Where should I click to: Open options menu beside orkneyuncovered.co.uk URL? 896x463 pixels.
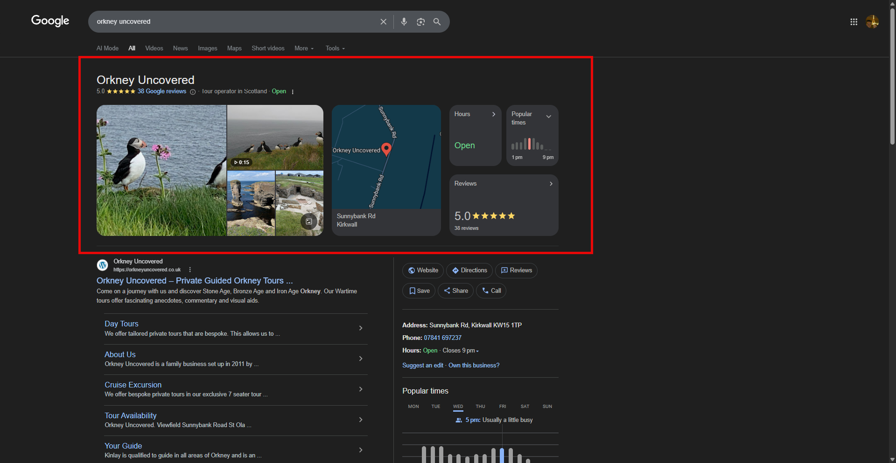coord(190,270)
